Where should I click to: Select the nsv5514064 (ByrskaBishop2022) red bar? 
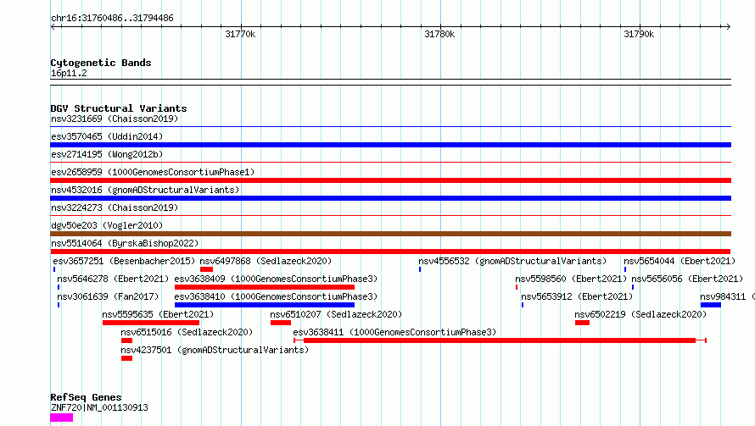click(x=390, y=252)
